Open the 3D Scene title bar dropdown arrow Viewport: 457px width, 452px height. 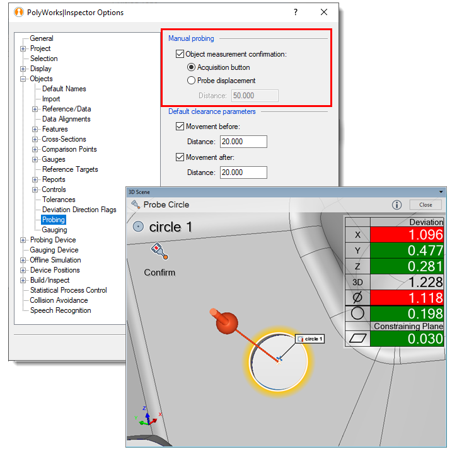[x=441, y=192]
